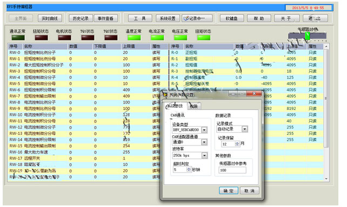Click the date-time display 2013/5/5

308,8
